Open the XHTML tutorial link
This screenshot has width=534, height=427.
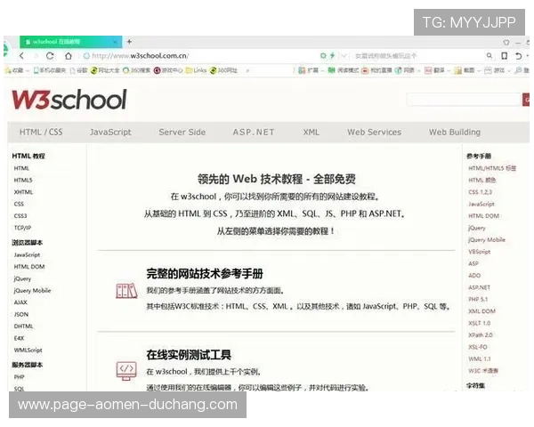23,192
